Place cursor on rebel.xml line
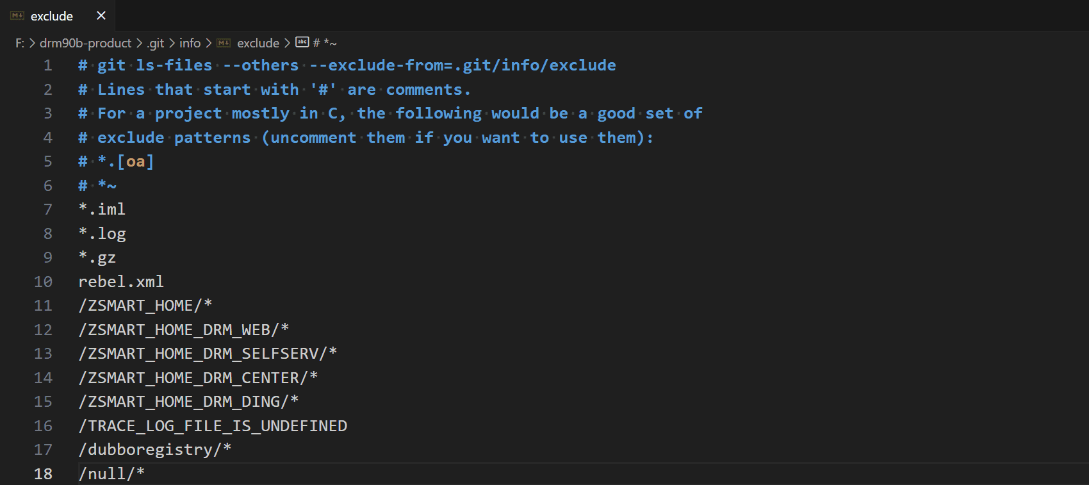This screenshot has width=1089, height=485. (x=121, y=282)
